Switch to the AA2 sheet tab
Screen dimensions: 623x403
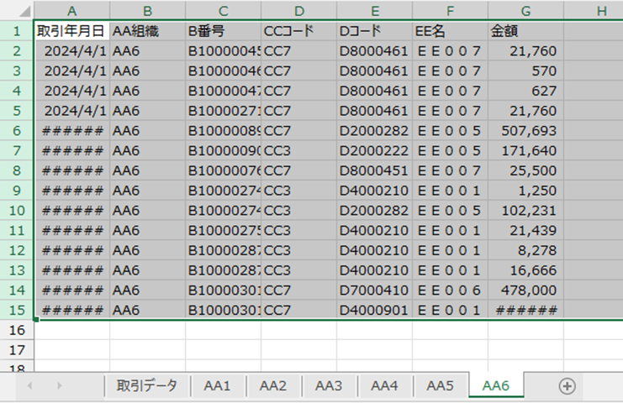pos(273,385)
